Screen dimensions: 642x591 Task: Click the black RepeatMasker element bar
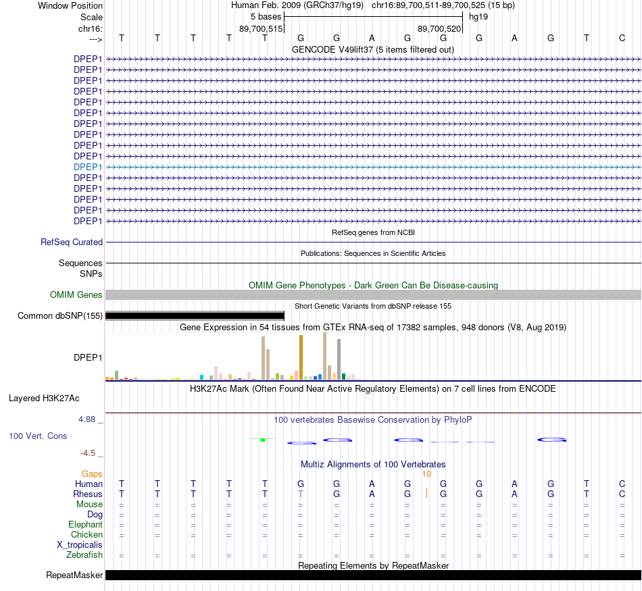[x=373, y=575]
